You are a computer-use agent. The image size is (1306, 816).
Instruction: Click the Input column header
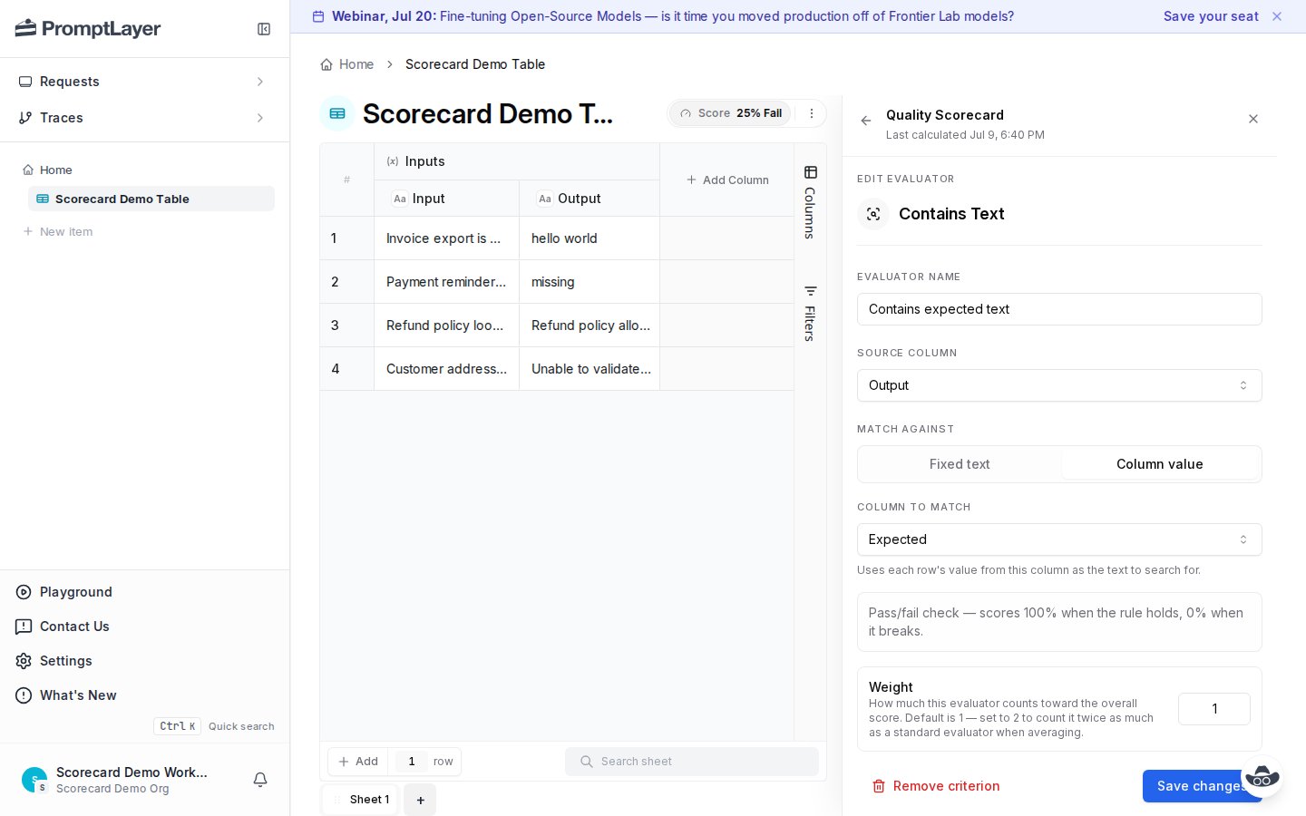446,199
